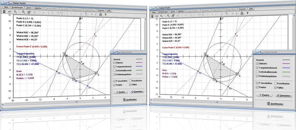Open the Datei menu in left window
Viewport: 296px width, 130px height.
point(6,7)
